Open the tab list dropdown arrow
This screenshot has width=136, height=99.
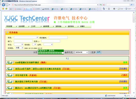13,9
